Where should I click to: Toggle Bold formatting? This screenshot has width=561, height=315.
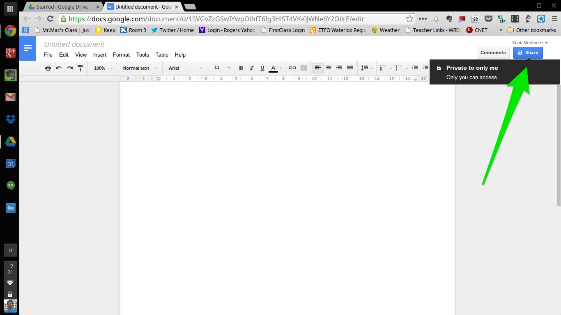pyautogui.click(x=241, y=68)
